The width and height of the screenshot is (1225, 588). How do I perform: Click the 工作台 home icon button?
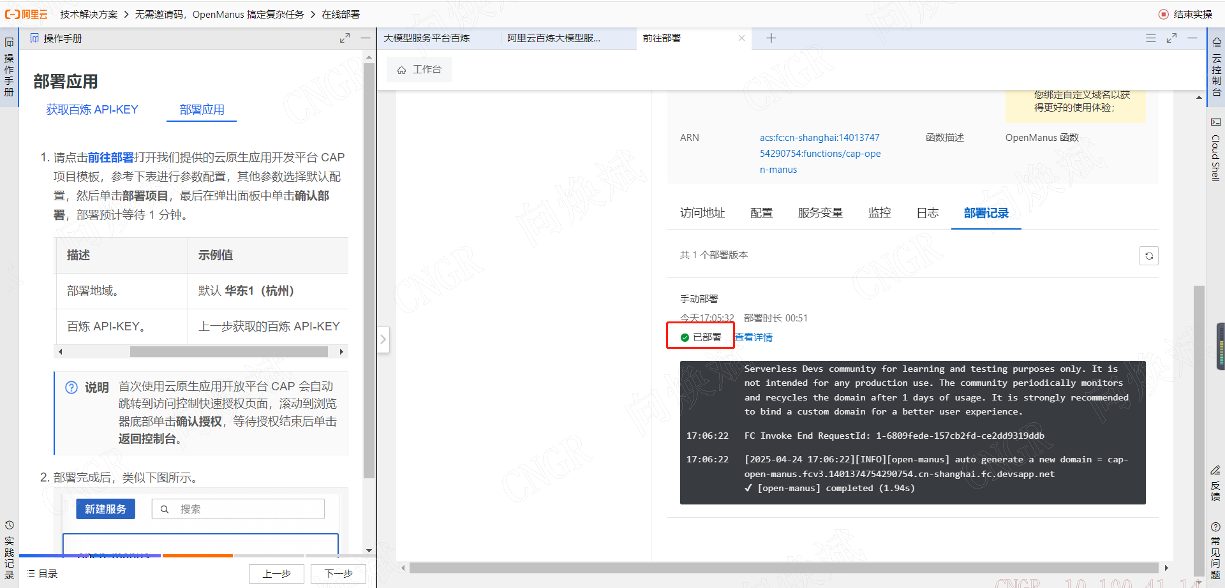coord(419,70)
